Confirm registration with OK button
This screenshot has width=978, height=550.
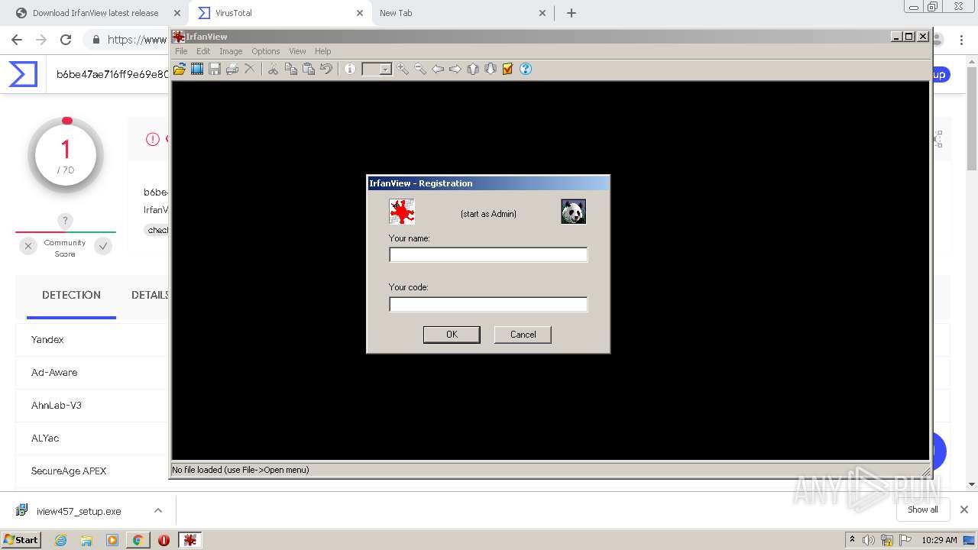(452, 335)
